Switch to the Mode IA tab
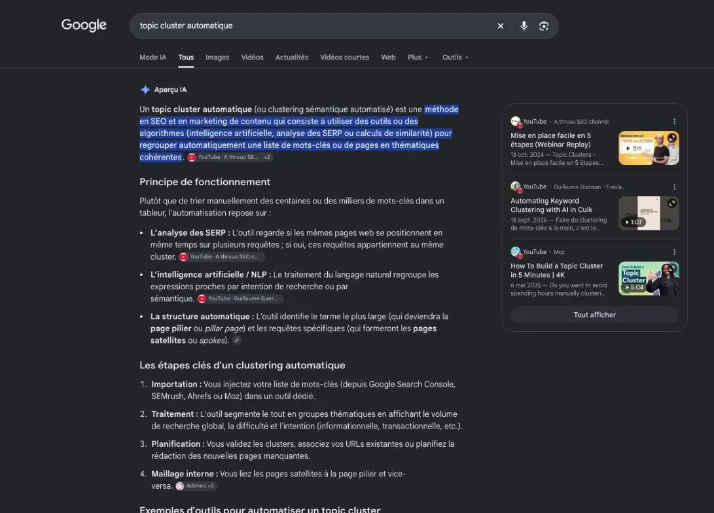This screenshot has width=714, height=513. (x=152, y=58)
